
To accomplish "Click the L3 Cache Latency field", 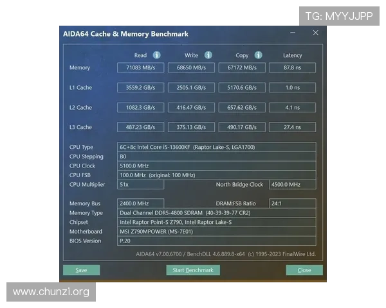I will coord(292,127).
